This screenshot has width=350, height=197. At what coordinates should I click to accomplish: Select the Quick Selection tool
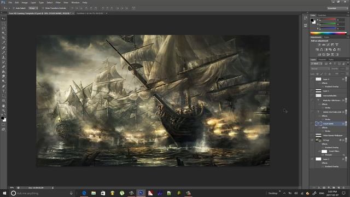point(3,33)
